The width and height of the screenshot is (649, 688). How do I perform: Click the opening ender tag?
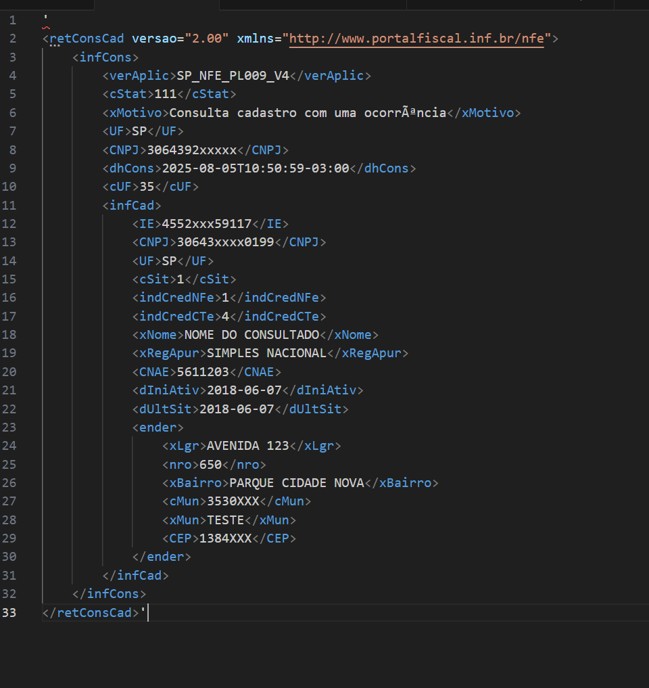[x=158, y=428]
